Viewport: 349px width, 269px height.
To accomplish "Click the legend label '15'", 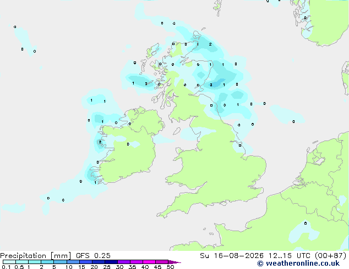I will [x=81, y=267].
